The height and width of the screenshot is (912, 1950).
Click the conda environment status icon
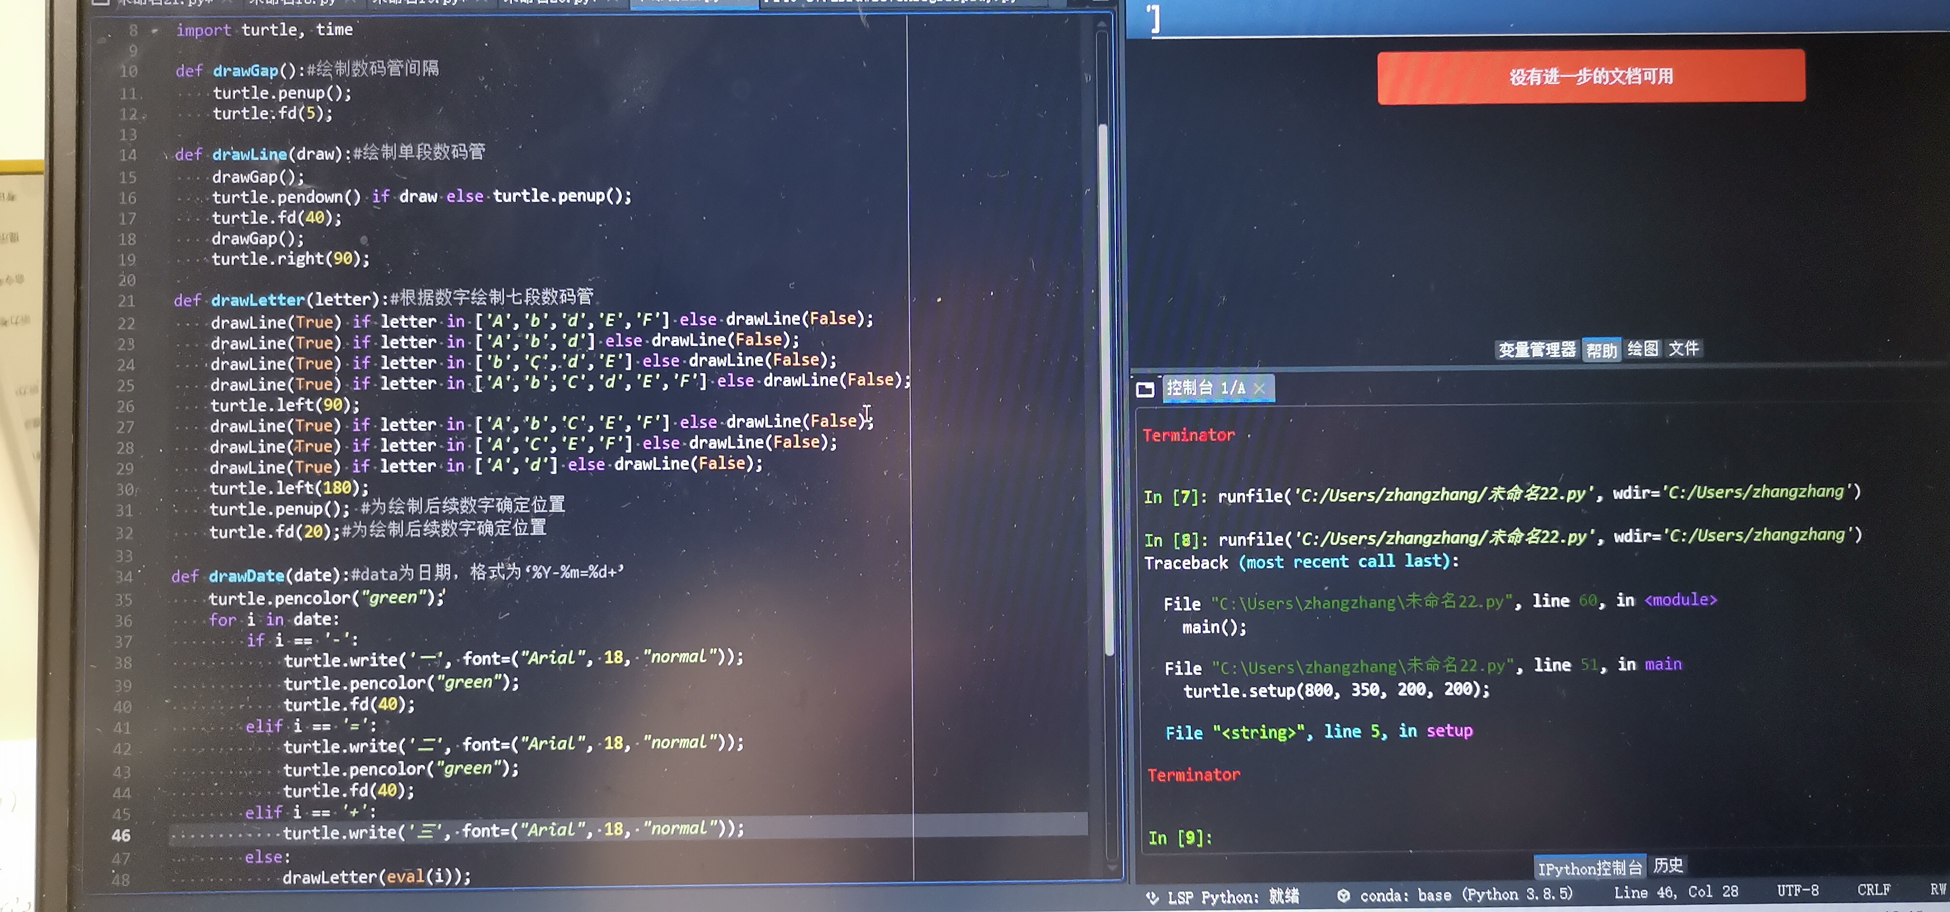[1343, 895]
